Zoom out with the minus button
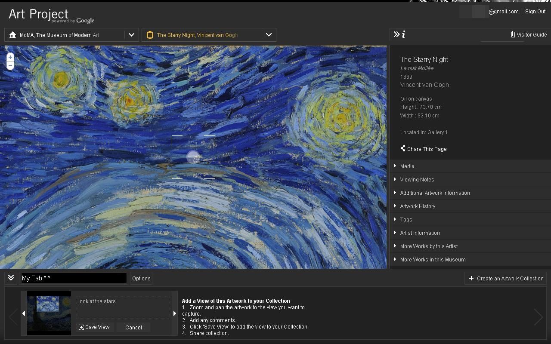This screenshot has width=551, height=344. tap(10, 65)
